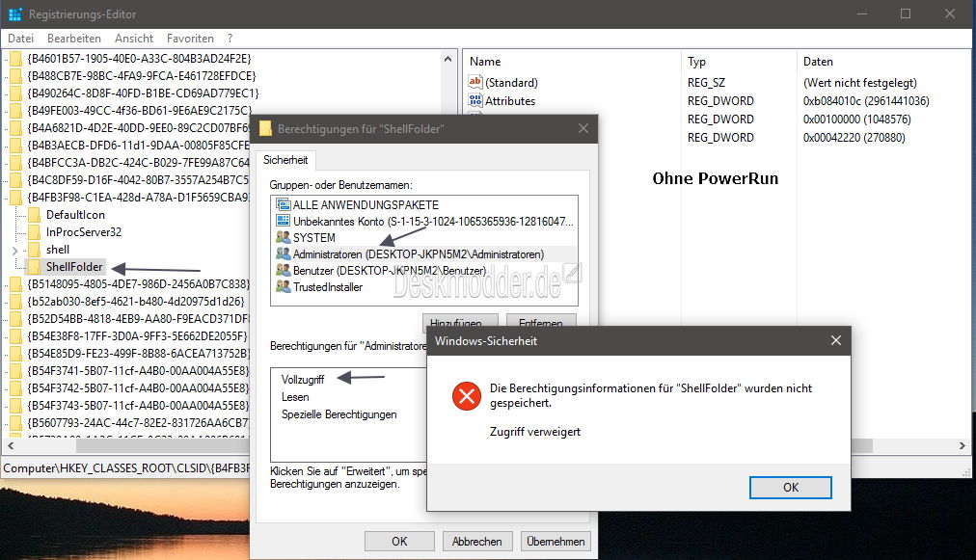Viewport: 976px width, 560px height.
Task: Select the Sicherheit tab
Action: point(285,160)
